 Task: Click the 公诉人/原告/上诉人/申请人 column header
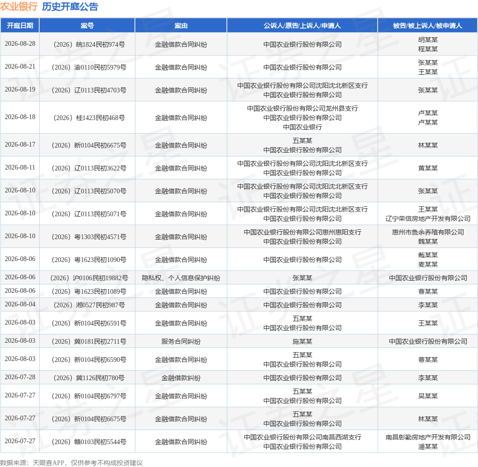click(302, 26)
